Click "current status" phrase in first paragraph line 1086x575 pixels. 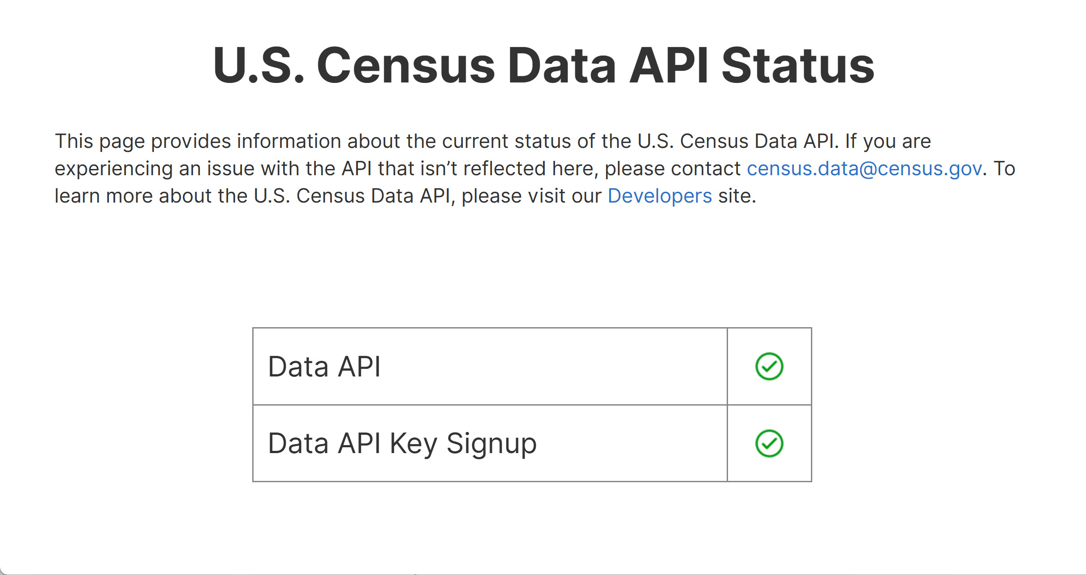click(x=506, y=142)
